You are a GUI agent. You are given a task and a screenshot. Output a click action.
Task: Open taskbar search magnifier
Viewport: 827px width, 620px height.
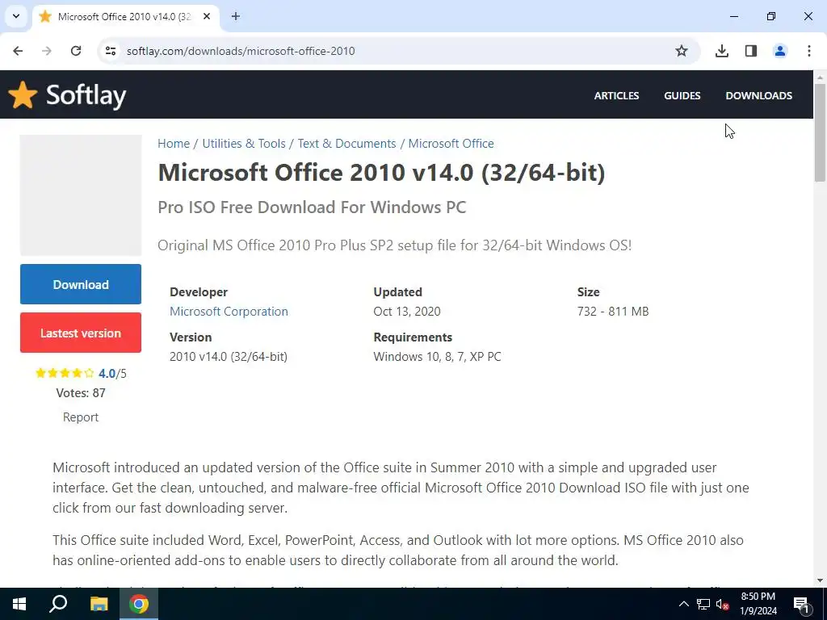tap(58, 604)
